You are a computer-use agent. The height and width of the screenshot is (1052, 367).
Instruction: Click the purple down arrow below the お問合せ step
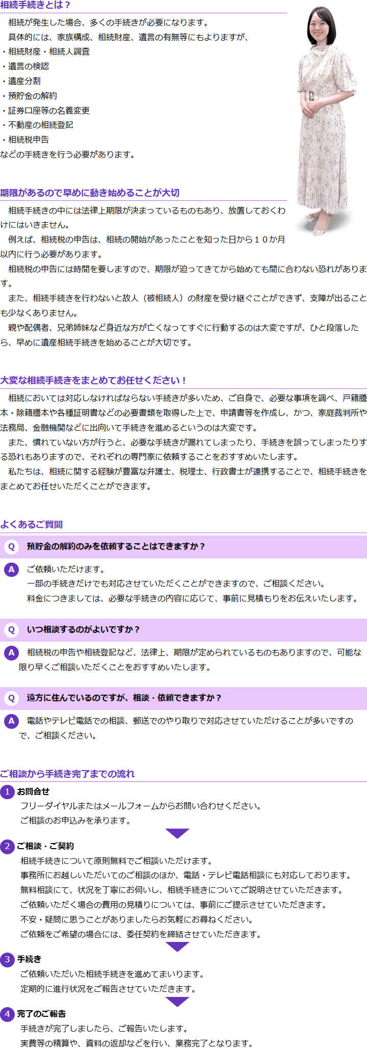pyautogui.click(x=177, y=833)
